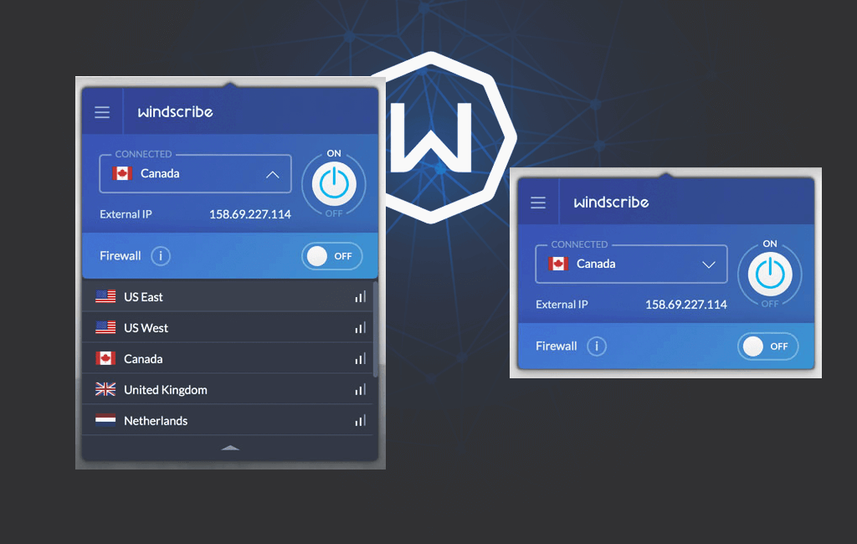This screenshot has height=544, width=857.
Task: Open Firewall info icon in left panel
Action: point(161,256)
